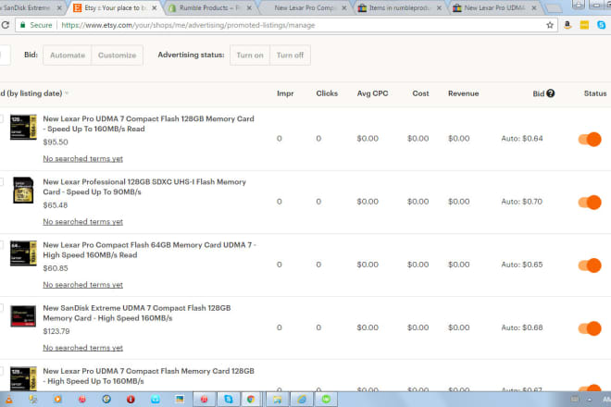Close the Etsy browser tab
This screenshot has height=407, width=611.
coord(155,7)
